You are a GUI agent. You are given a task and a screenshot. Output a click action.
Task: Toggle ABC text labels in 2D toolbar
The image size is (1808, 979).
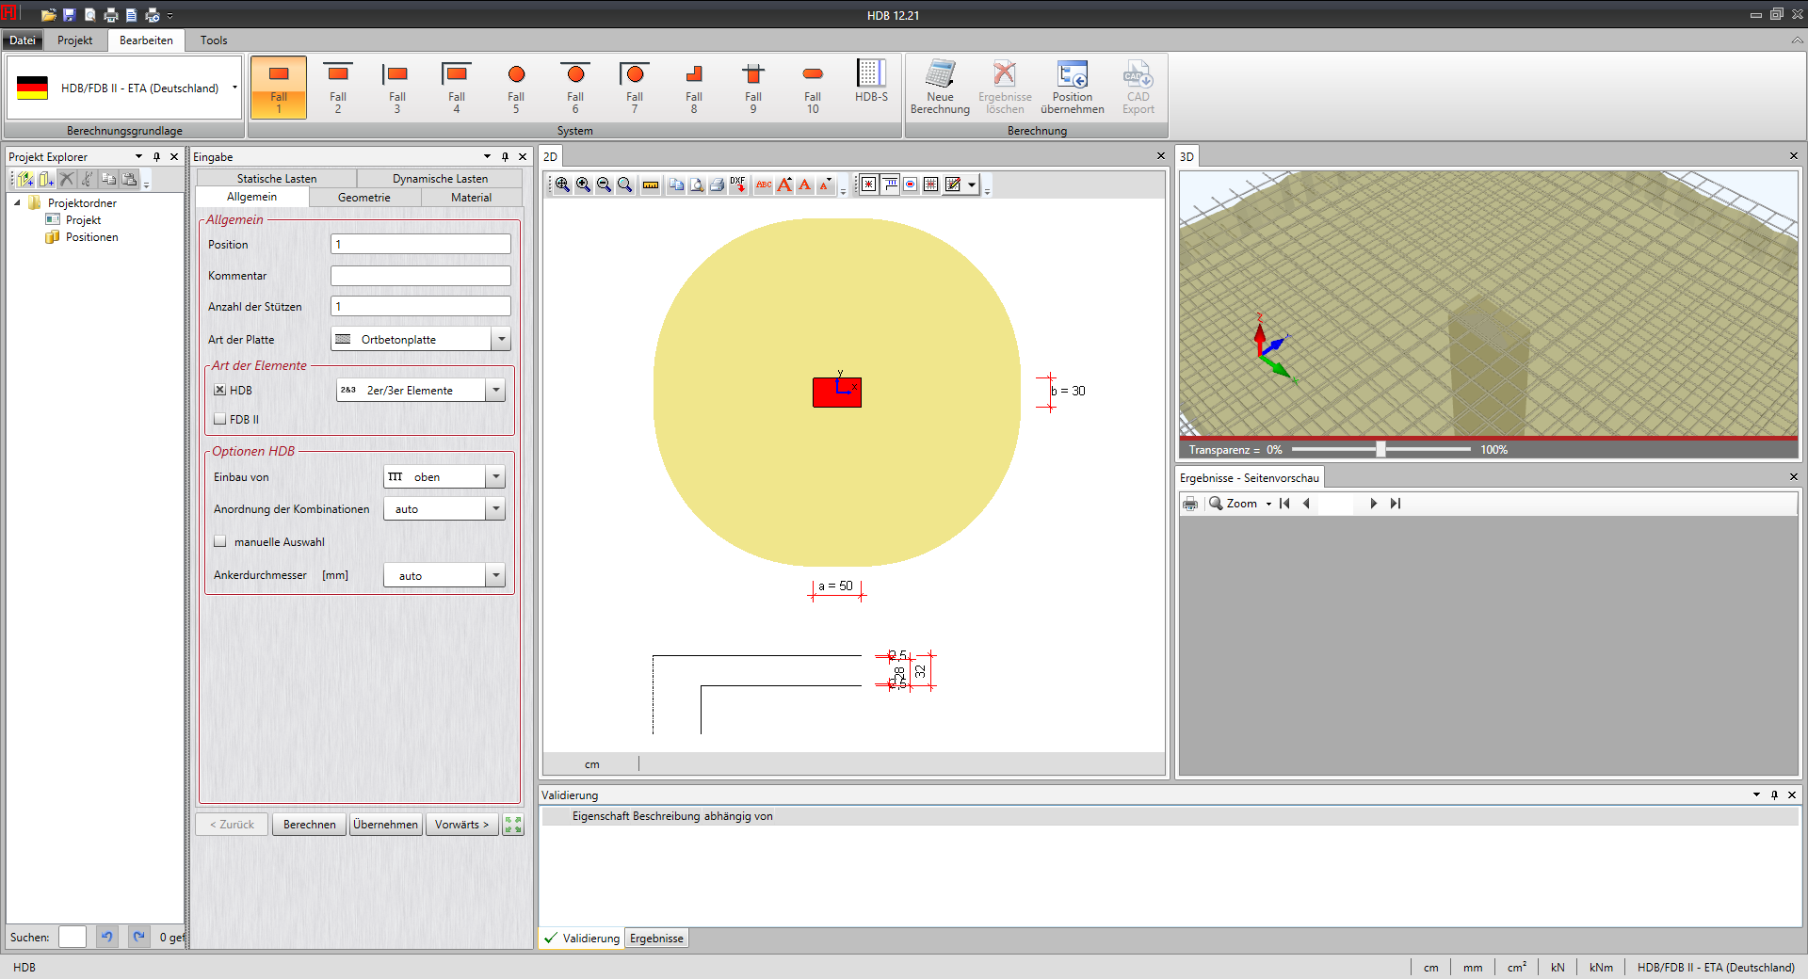pos(764,185)
